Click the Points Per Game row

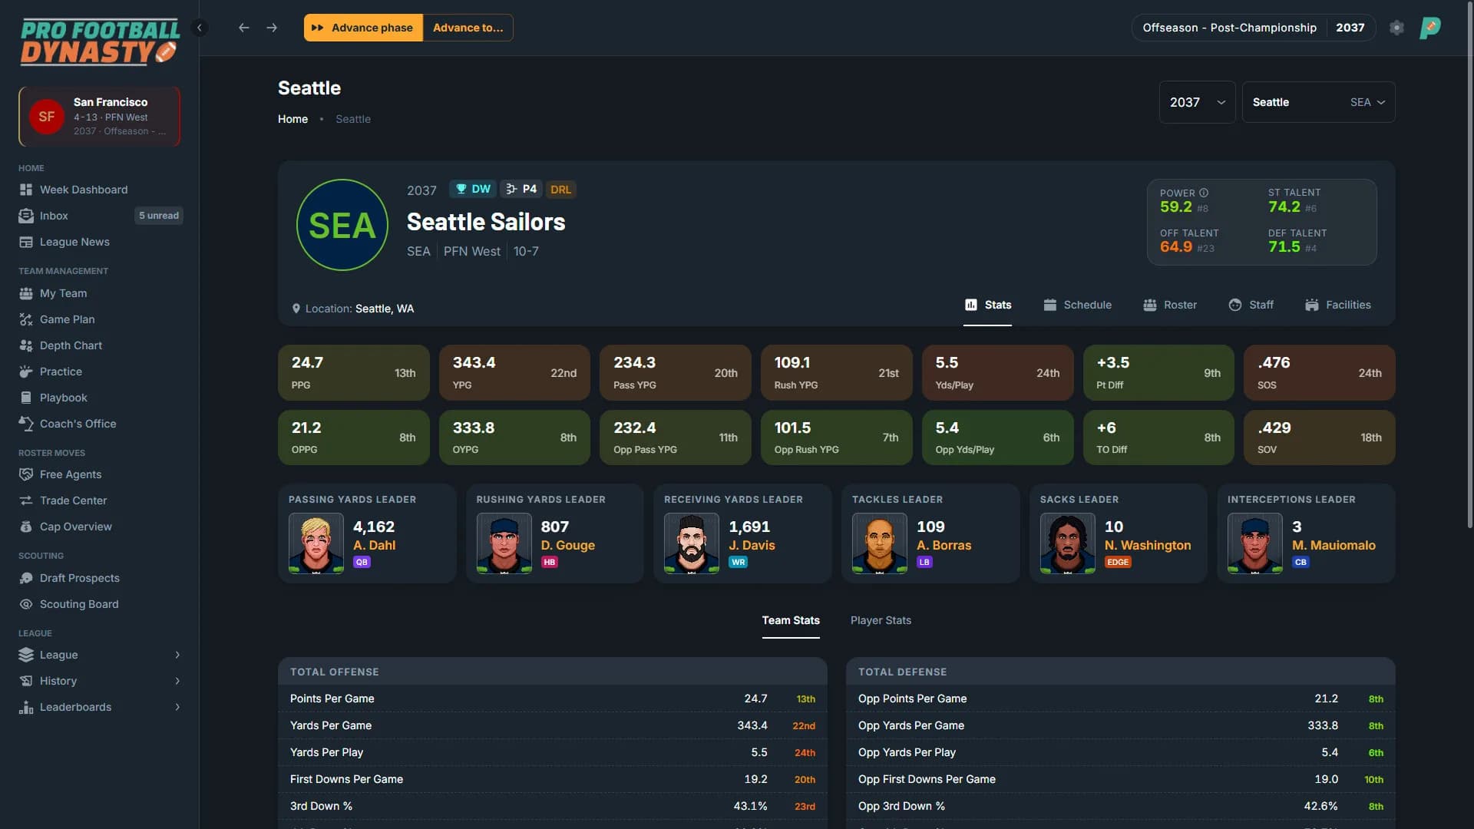point(553,699)
